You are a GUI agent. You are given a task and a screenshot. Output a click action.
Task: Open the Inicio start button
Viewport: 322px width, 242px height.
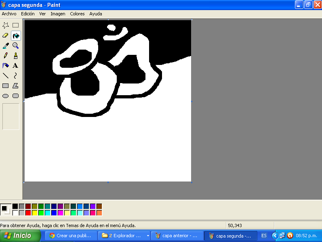tap(20, 236)
